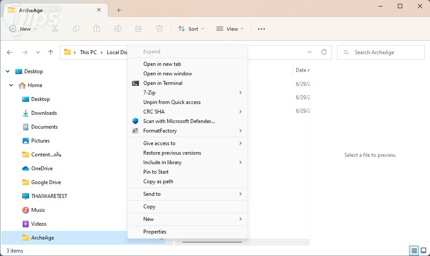Click the horizontal scrollbar in file list
Image resolution: width=430 pixels, height=256 pixels.
pos(212,242)
